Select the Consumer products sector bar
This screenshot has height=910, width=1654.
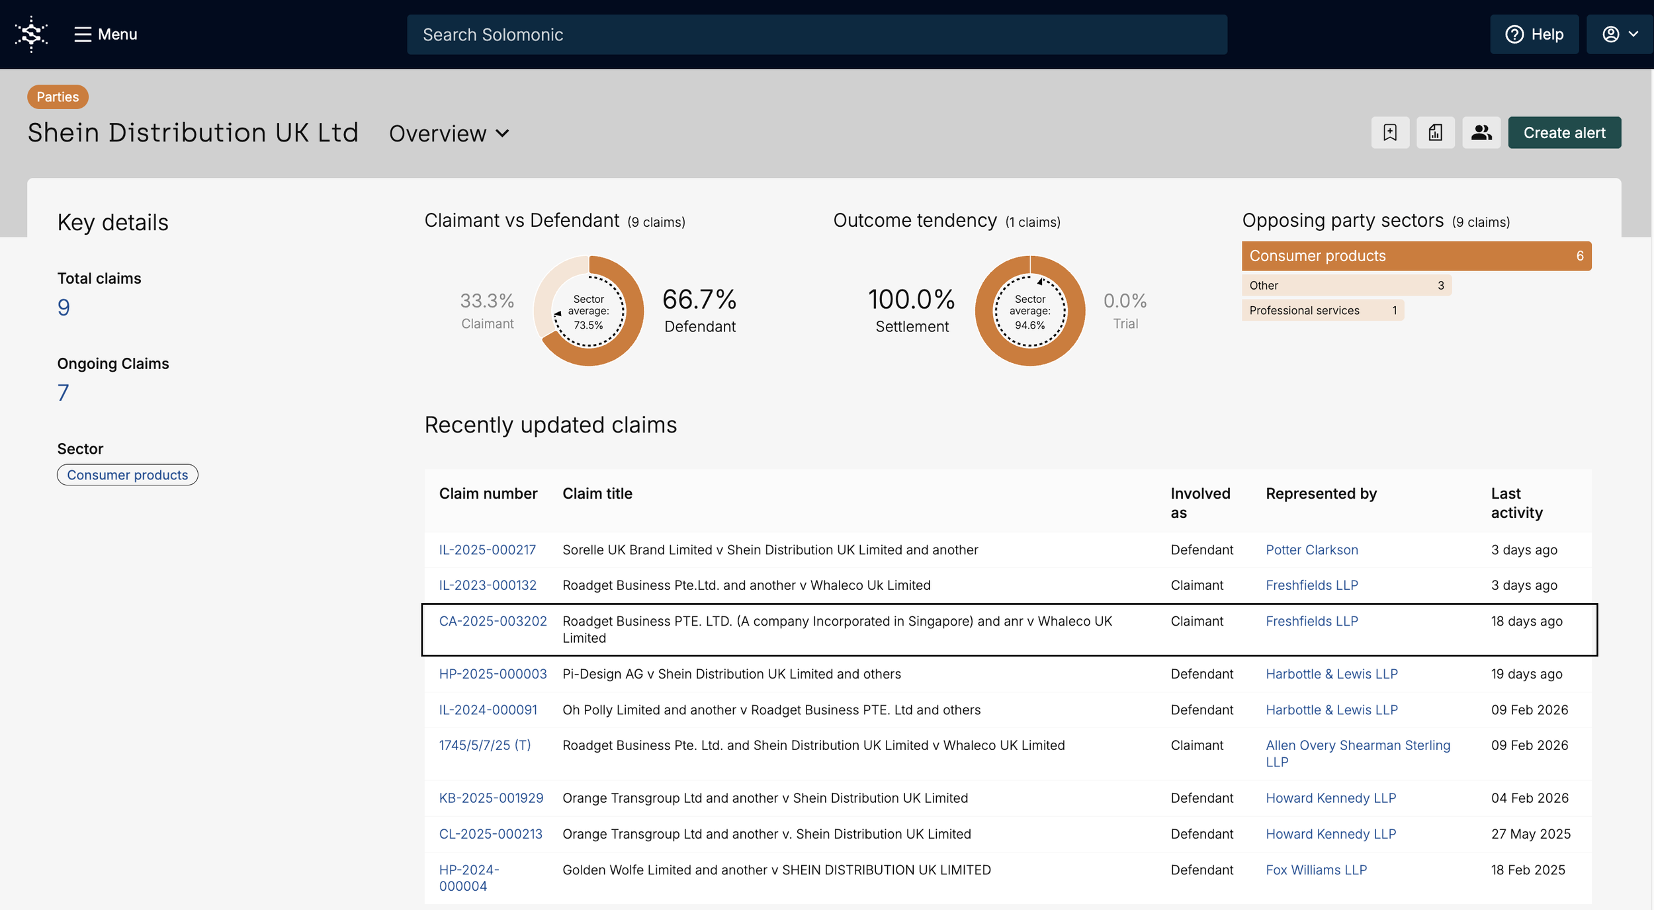[x=1416, y=256]
